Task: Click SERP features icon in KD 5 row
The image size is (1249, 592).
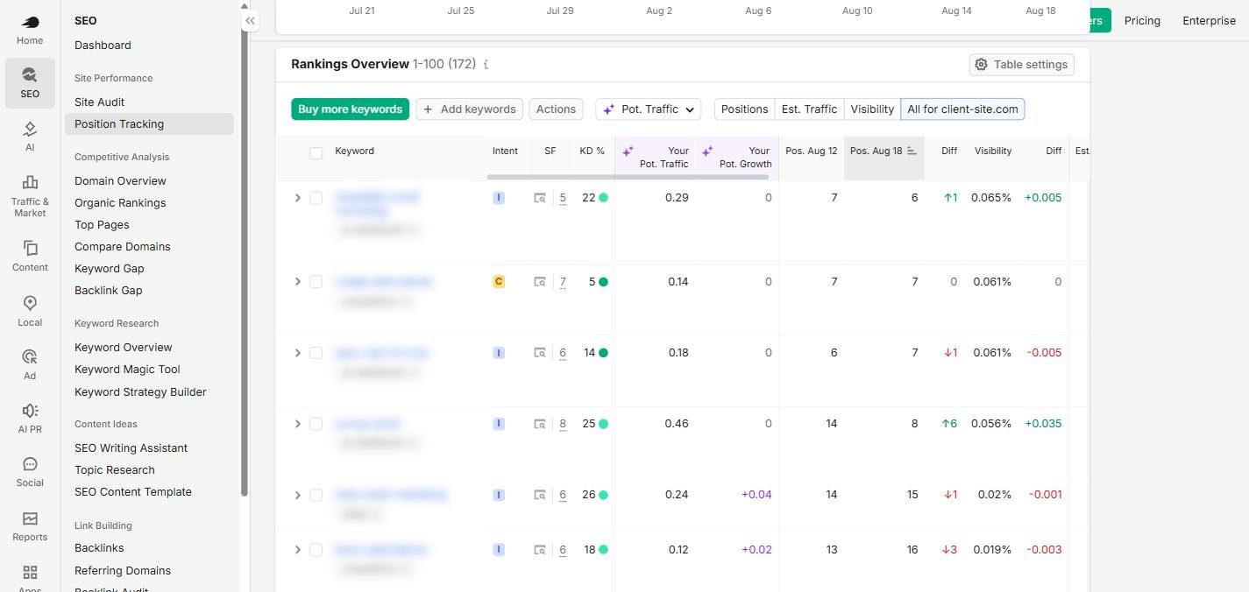Action: click(540, 282)
